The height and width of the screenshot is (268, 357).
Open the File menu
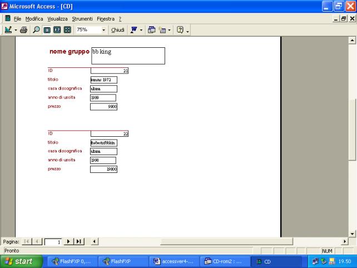pyautogui.click(x=17, y=19)
